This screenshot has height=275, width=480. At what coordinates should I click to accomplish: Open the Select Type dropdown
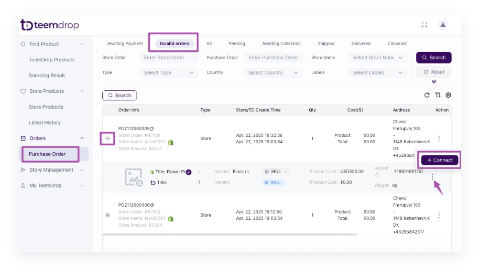pyautogui.click(x=170, y=73)
